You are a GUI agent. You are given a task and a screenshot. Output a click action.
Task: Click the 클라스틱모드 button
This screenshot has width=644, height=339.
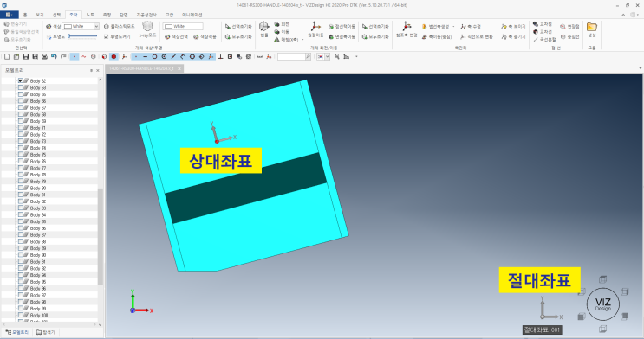click(119, 27)
